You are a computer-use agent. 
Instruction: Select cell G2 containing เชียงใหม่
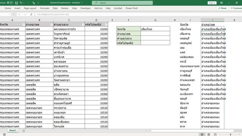[x=155, y=29]
